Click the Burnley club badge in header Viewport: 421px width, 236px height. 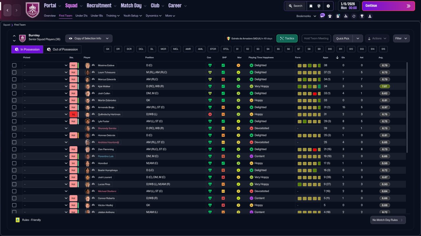tap(32, 10)
